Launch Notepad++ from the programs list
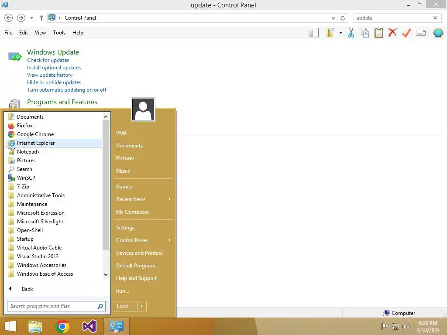Screen dimensions: 447x335 click(x=54, y=152)
